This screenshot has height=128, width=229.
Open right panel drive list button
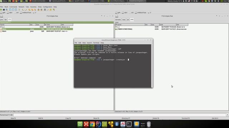117,16
